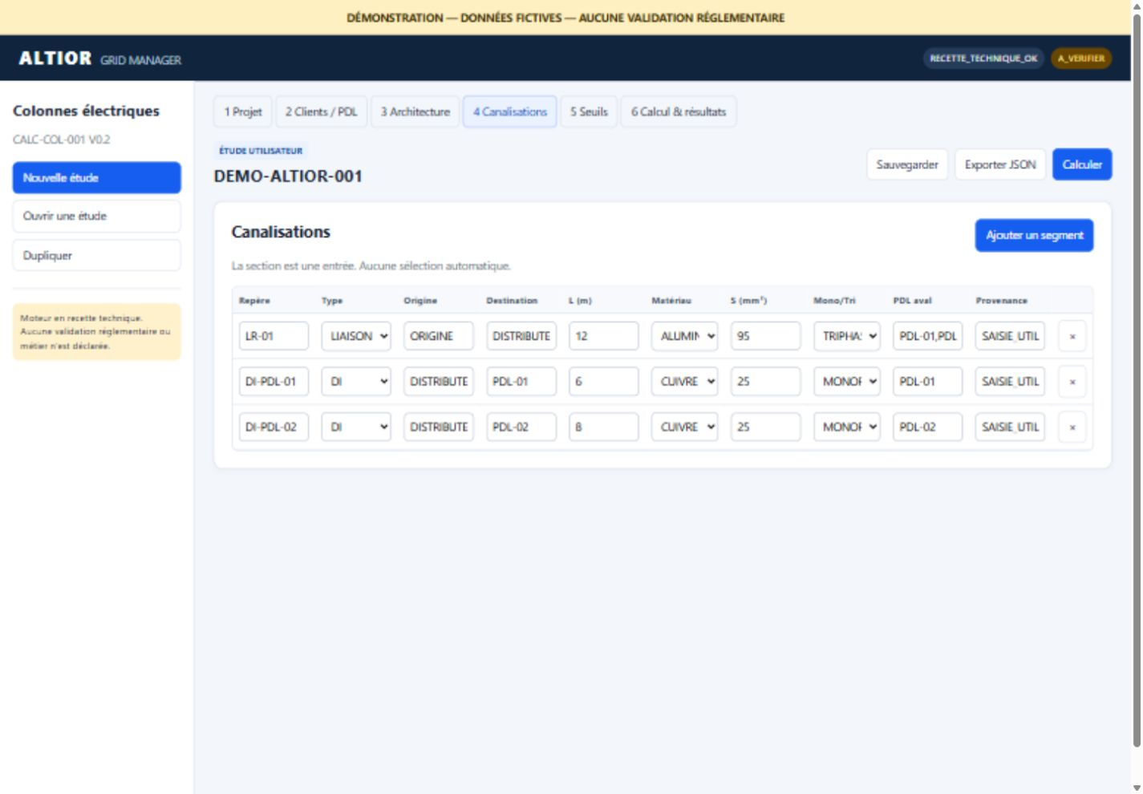This screenshot has height=794, width=1143.
Task: Click the DEMO-ALTIOR-001 study title
Action: click(288, 176)
